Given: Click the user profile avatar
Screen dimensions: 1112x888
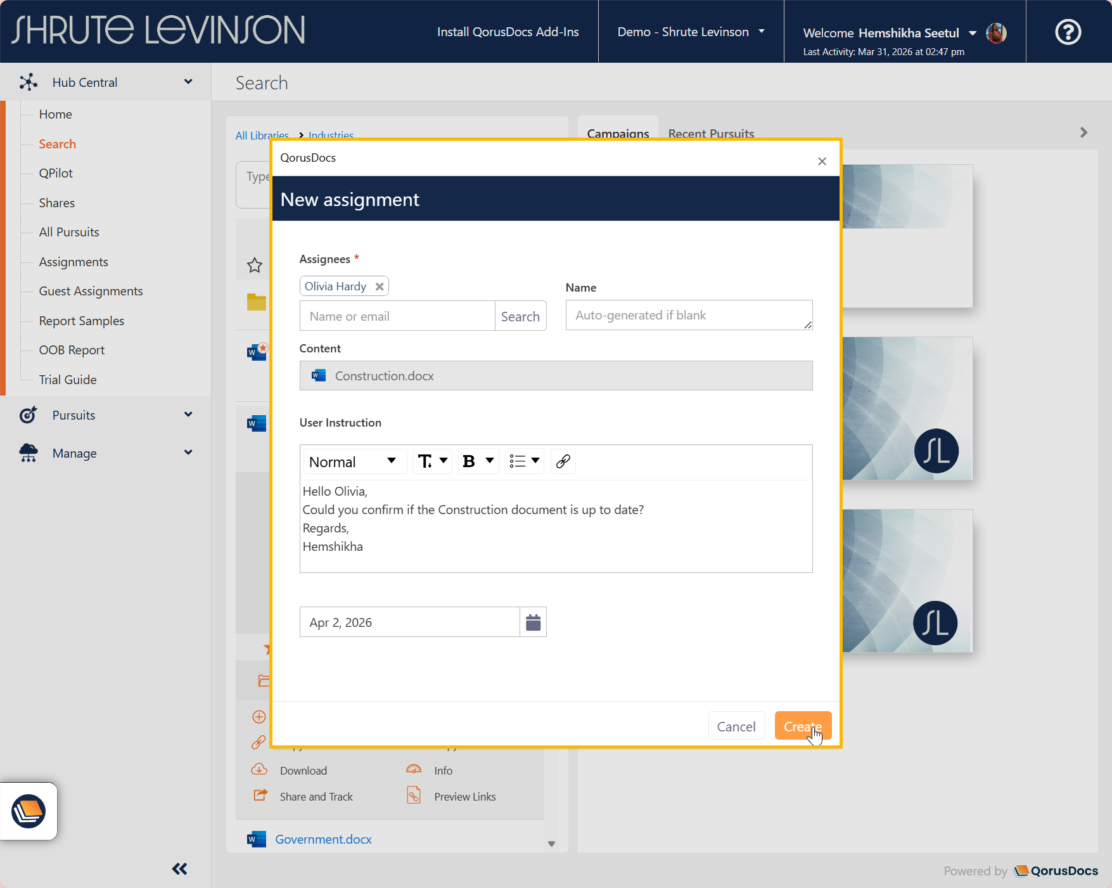Looking at the screenshot, I should (997, 33).
